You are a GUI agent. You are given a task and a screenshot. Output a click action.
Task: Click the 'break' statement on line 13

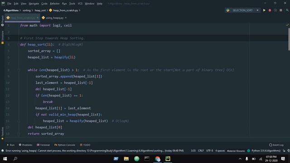click(48, 102)
